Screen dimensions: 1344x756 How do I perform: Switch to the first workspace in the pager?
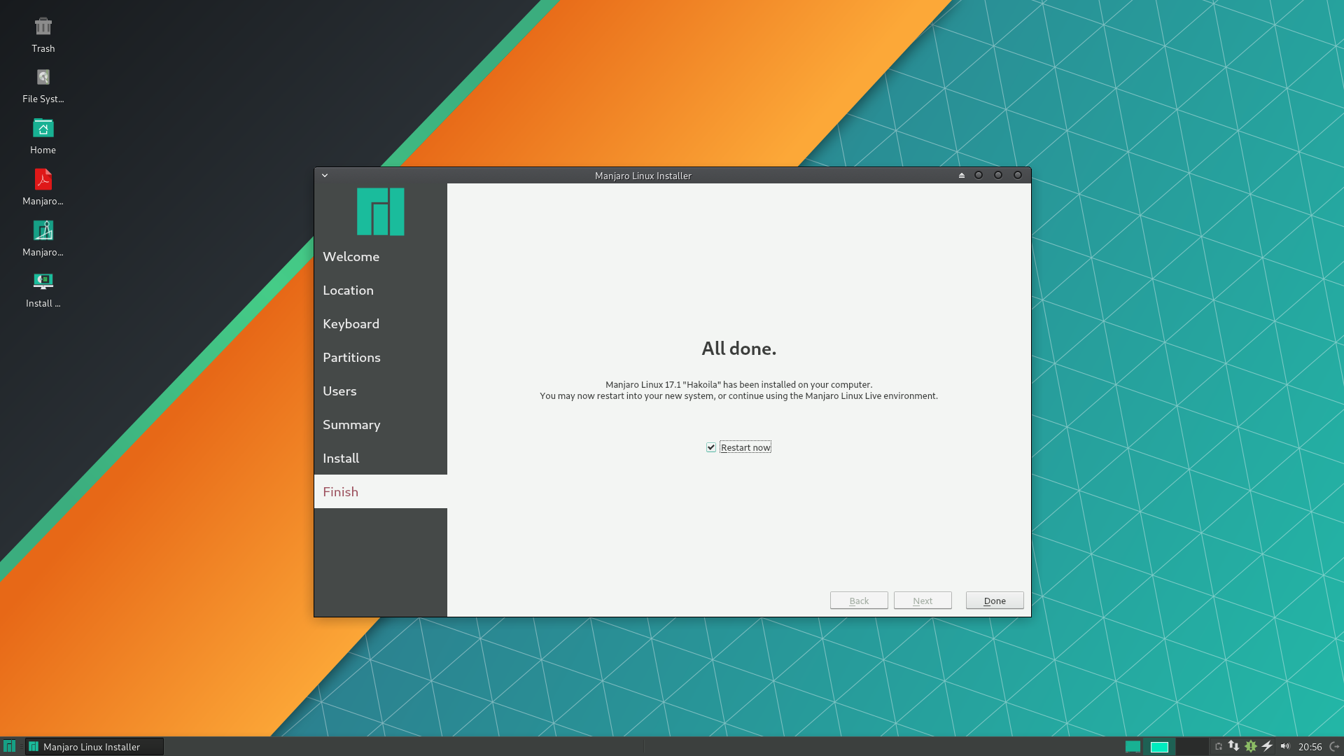point(1160,747)
